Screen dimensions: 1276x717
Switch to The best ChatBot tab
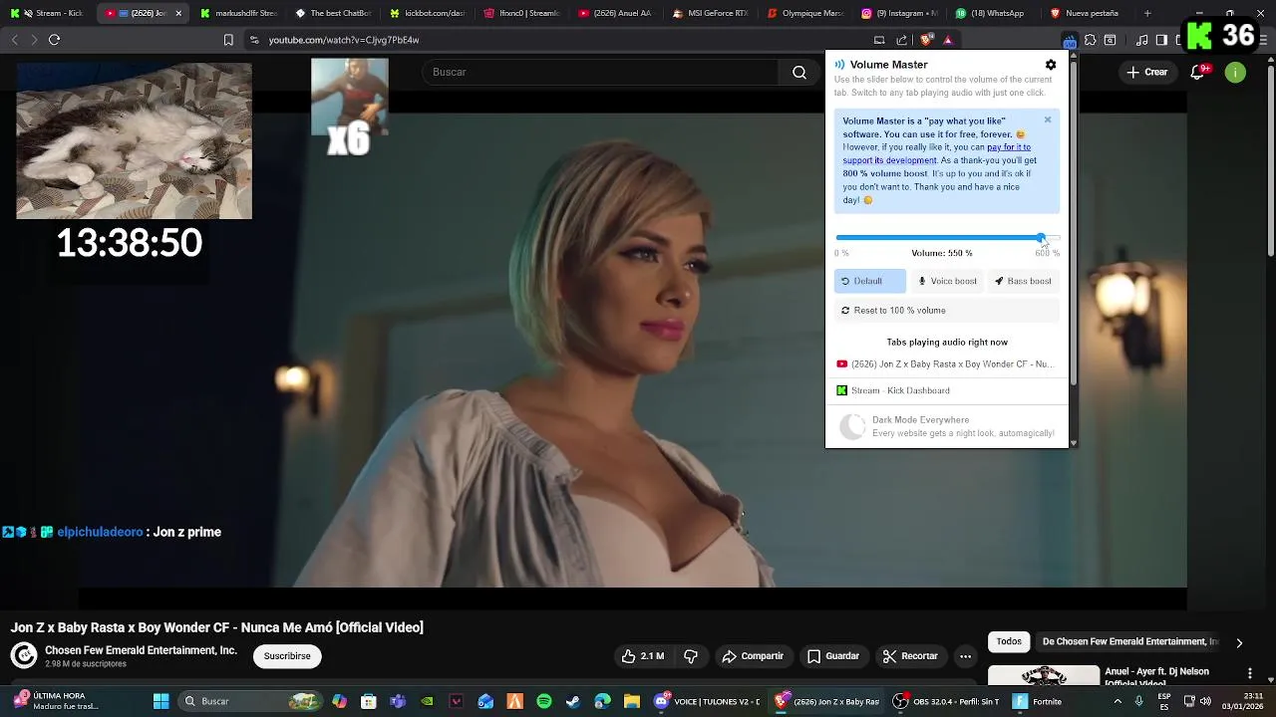point(333,13)
